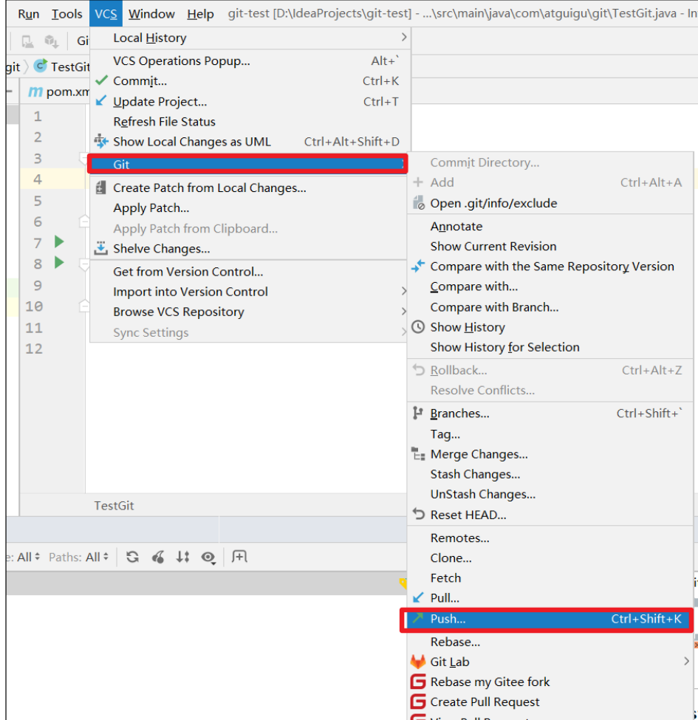
Task: Select Compare with... option
Action: [550, 287]
